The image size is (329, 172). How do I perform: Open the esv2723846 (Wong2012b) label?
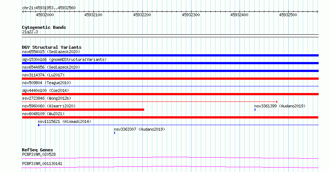pyautogui.click(x=47, y=98)
